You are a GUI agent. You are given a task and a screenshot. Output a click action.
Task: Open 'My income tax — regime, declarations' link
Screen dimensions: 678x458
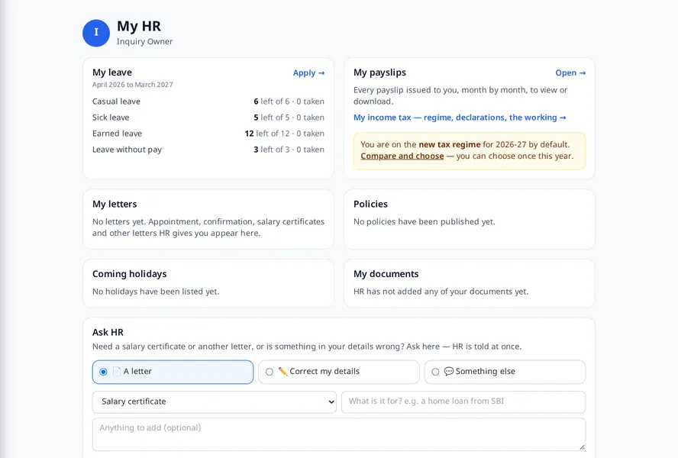tap(460, 118)
